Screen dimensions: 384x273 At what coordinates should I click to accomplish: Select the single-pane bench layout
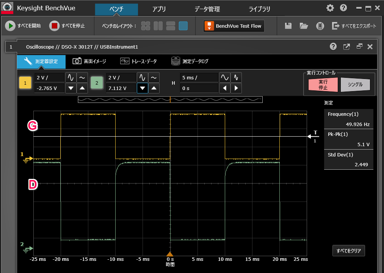pyautogui.click(x=183, y=26)
